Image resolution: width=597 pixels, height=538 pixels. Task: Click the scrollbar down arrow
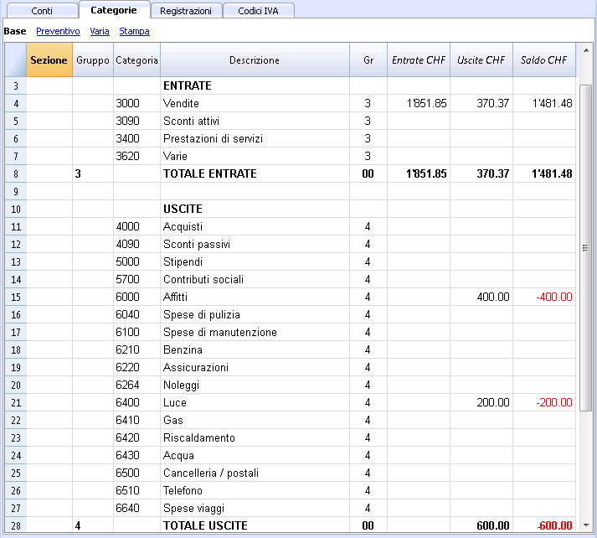point(586,525)
